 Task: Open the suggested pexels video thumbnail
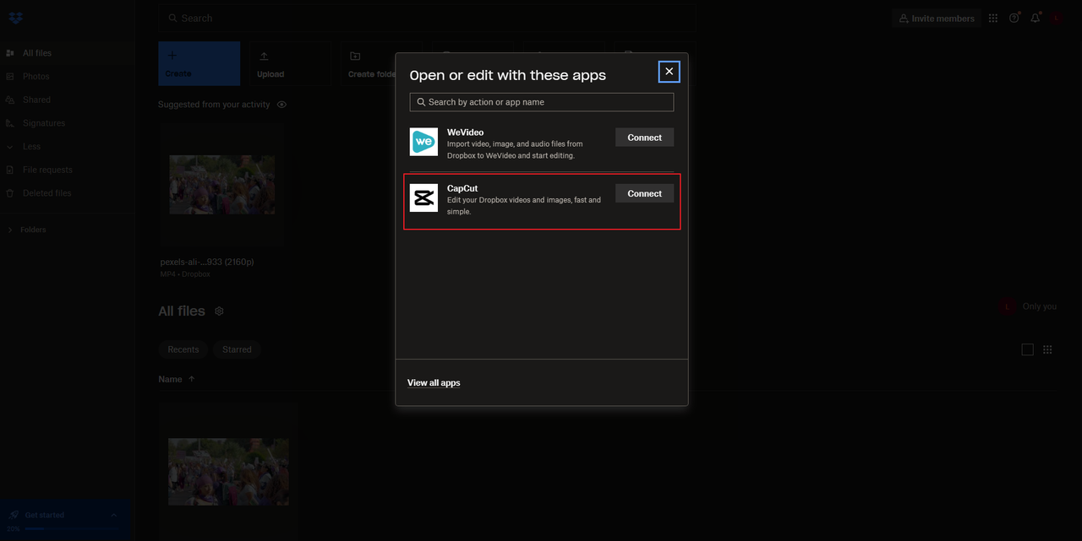point(221,185)
